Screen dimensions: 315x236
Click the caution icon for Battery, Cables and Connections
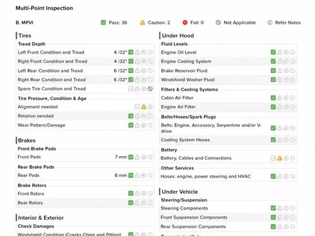coord(279,158)
